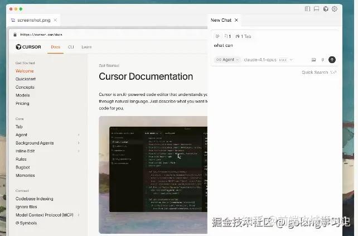Image resolution: width=358 pixels, height=236 pixels.
Task: Open the @ Symbols sidebar entry
Action: click(x=26, y=223)
